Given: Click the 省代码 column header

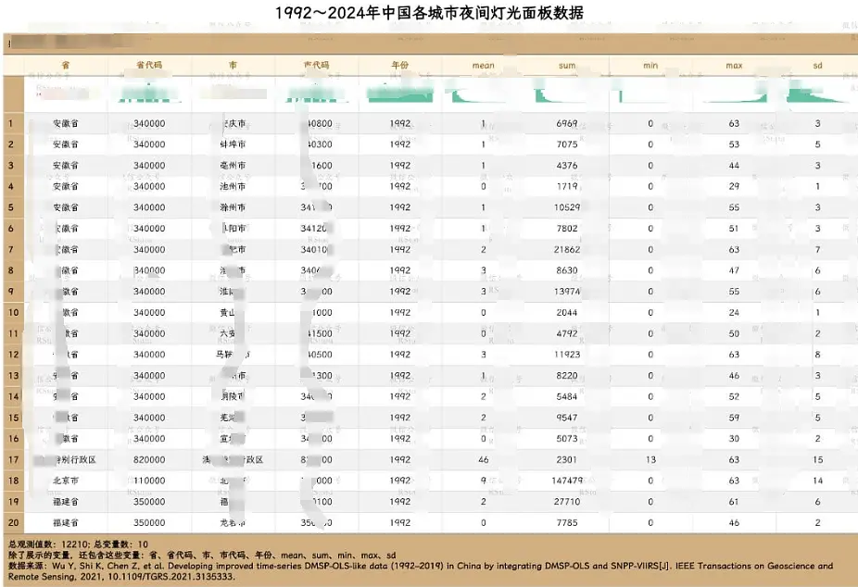Looking at the screenshot, I should 149,65.
